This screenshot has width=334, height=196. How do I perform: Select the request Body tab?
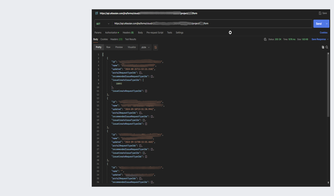(x=140, y=33)
